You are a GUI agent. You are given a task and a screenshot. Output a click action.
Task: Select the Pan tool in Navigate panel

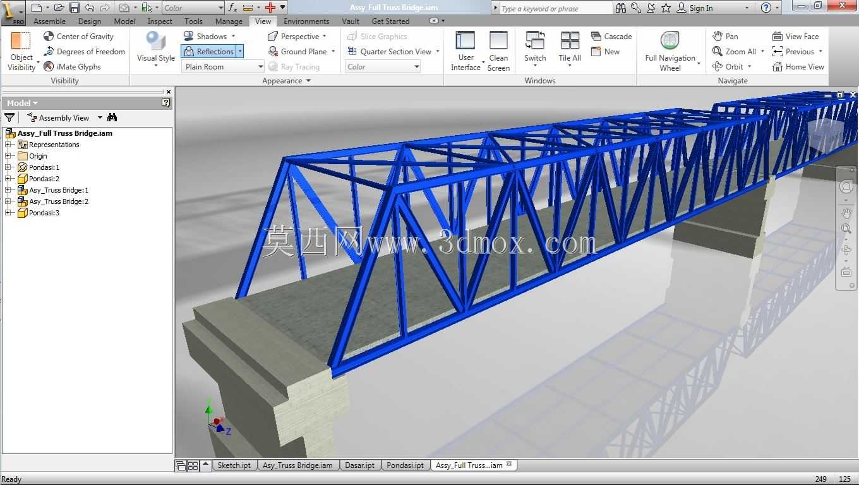[725, 36]
